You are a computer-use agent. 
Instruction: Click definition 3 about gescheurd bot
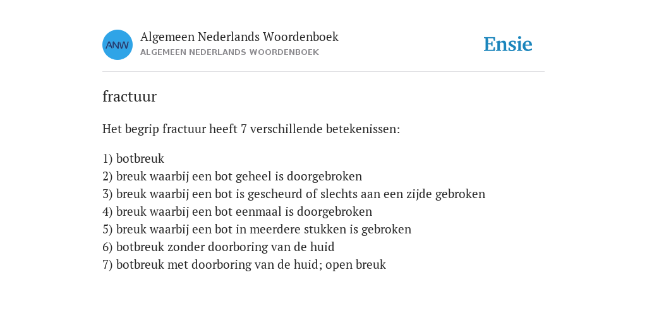coord(294,194)
